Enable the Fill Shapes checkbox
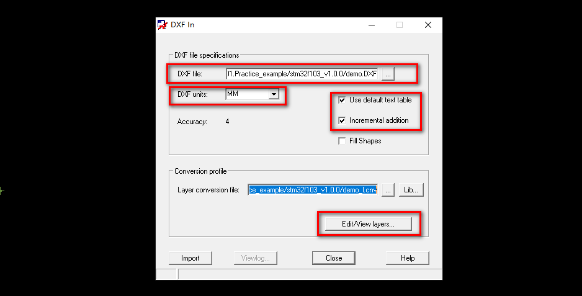 342,141
